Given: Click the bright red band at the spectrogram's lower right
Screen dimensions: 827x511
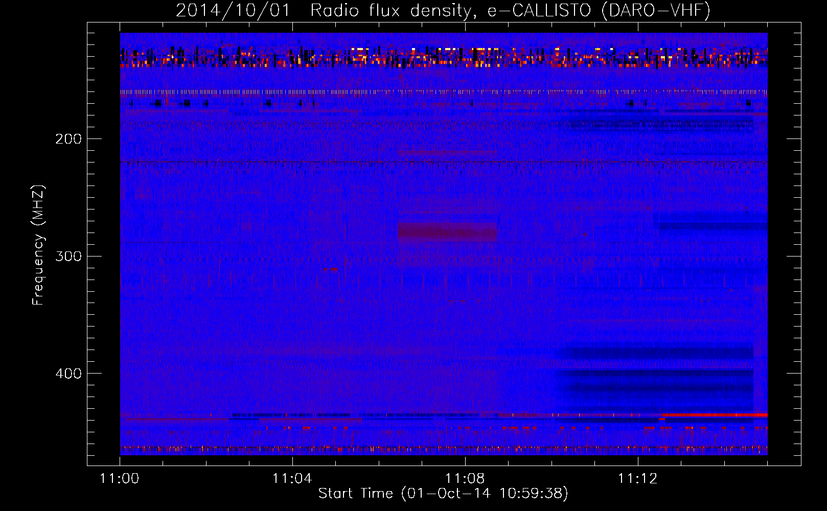Looking at the screenshot, I should tap(714, 415).
